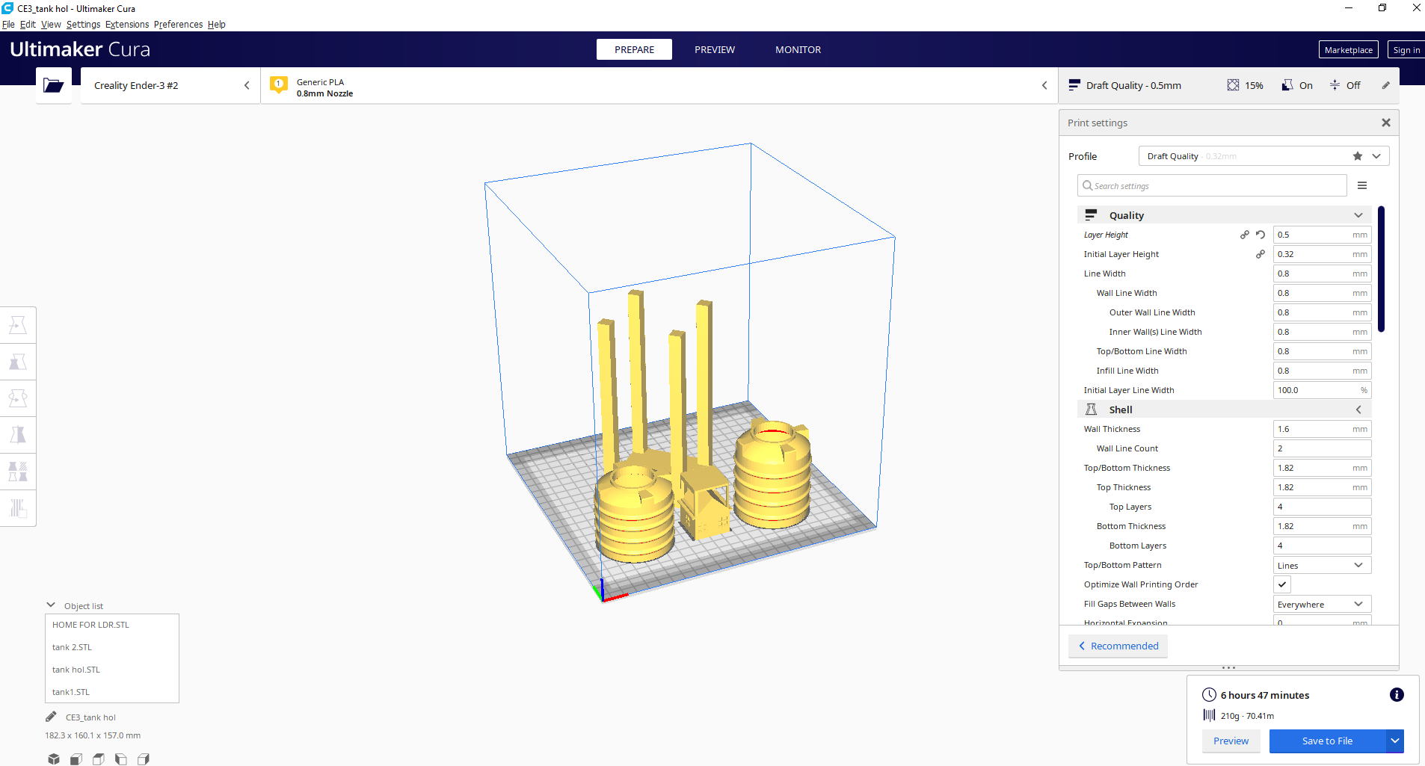Open the Save to File dropdown arrow
Image resolution: width=1425 pixels, height=766 pixels.
[1395, 741]
